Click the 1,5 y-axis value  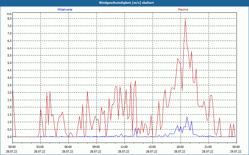(10, 115)
